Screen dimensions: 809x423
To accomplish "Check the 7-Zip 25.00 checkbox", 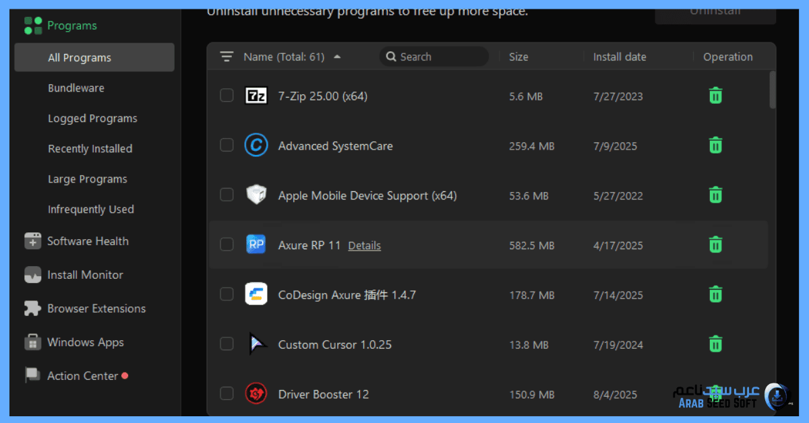I will coord(227,96).
